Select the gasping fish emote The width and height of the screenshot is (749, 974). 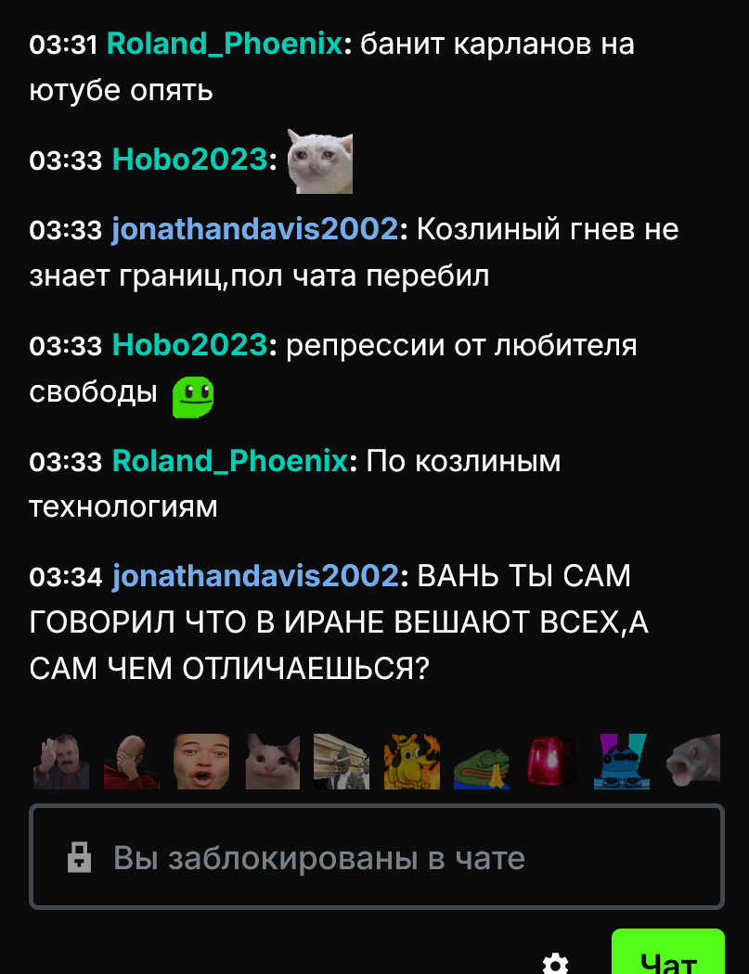point(692,762)
